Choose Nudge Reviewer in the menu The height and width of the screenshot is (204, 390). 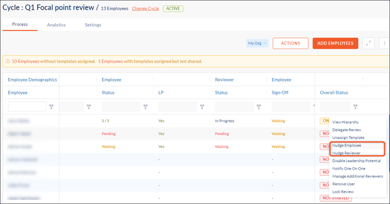click(346, 153)
